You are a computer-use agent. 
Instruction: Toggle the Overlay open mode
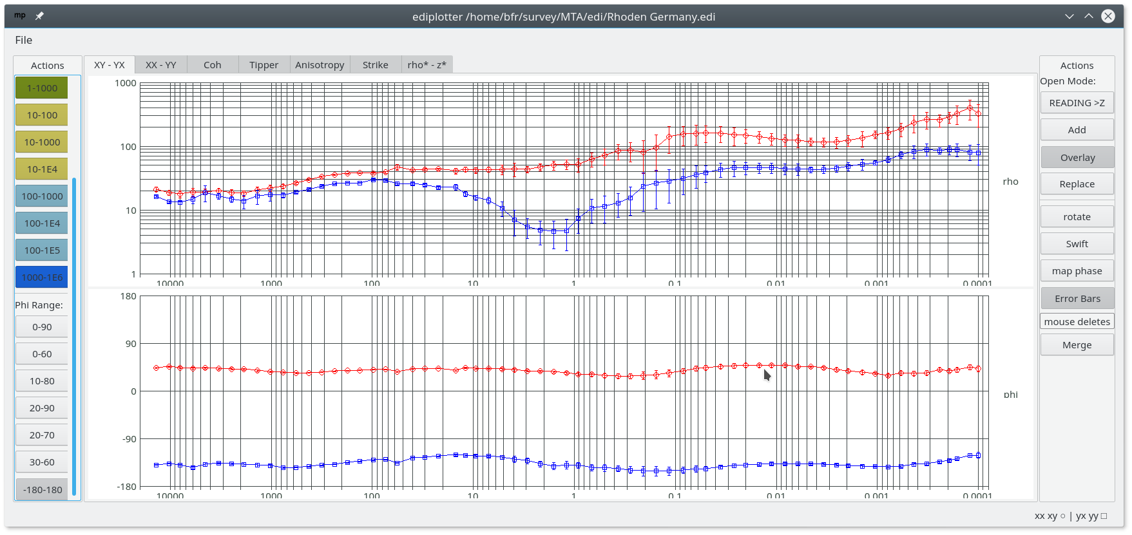click(x=1077, y=158)
